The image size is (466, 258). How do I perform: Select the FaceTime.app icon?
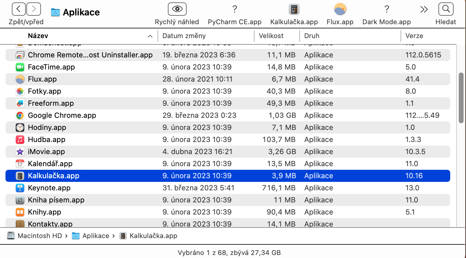[x=20, y=67]
